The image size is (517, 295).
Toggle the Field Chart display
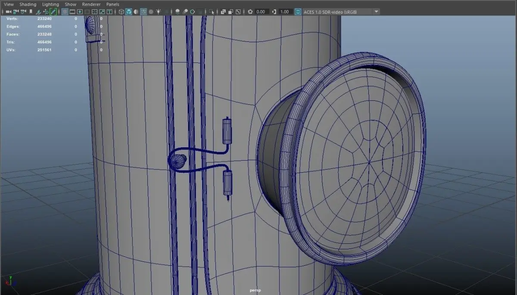(x=95, y=12)
